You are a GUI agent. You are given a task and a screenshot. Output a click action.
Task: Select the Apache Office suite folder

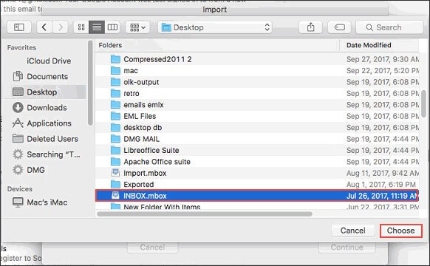coord(257,162)
